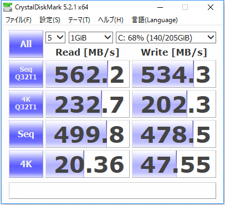Select the 20.36 4K read value

tap(88, 164)
